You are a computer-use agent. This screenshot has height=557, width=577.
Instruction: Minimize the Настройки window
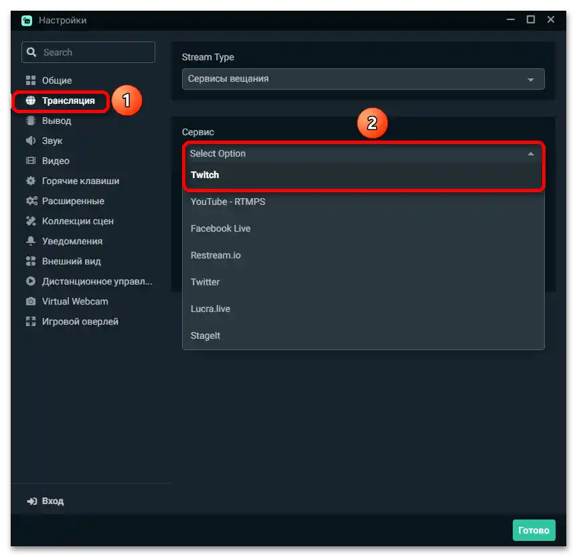coord(510,19)
